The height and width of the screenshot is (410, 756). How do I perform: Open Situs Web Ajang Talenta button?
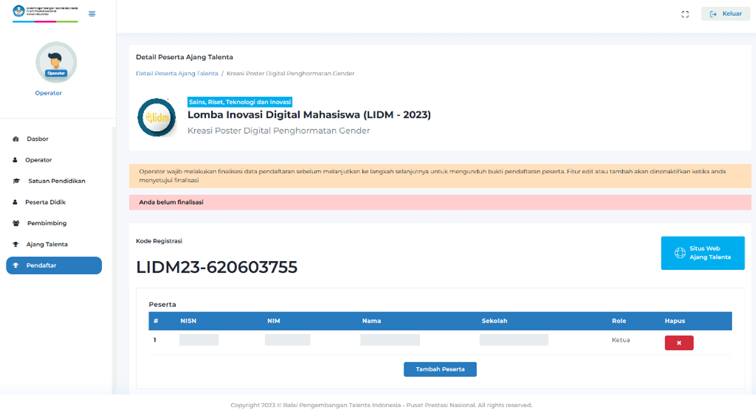[x=702, y=253]
